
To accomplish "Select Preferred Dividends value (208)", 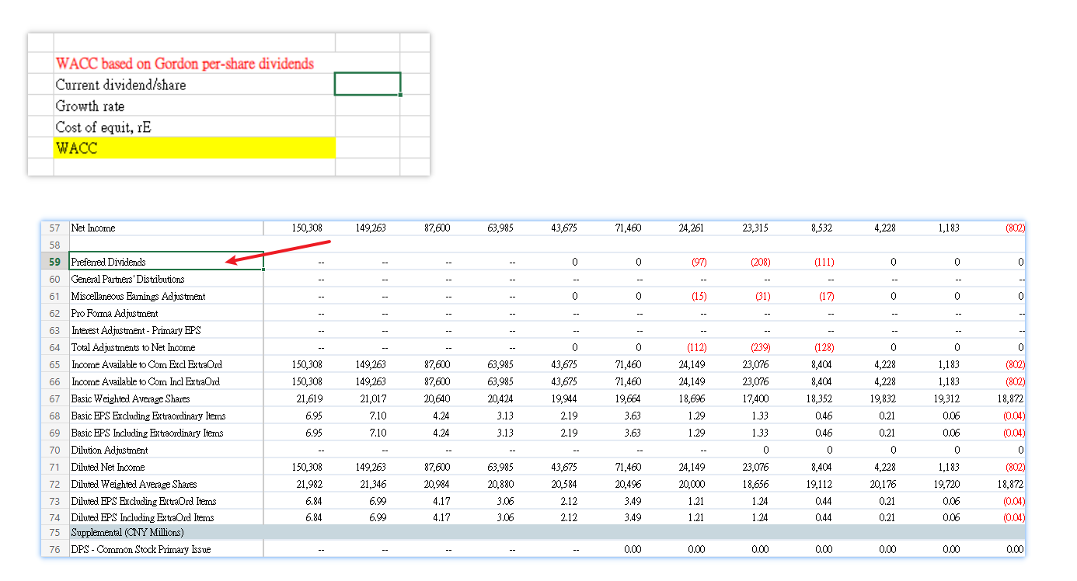I will [x=760, y=263].
